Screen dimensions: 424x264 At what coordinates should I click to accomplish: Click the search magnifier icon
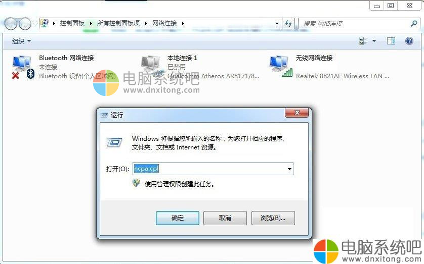(414, 23)
